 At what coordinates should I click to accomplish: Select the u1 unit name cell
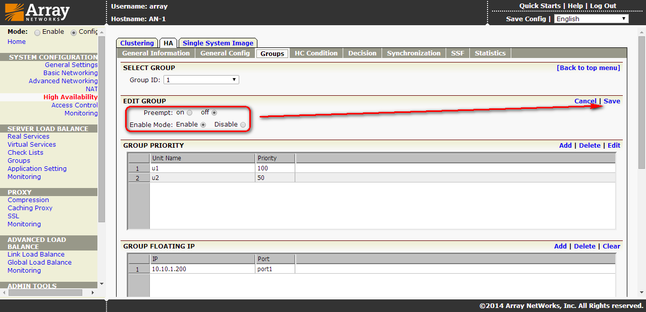(202, 168)
